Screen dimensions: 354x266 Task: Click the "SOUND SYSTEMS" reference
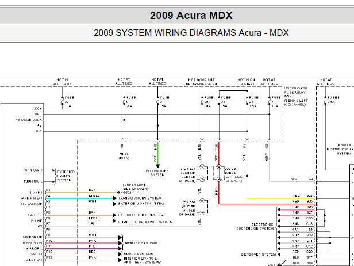pos(138,254)
